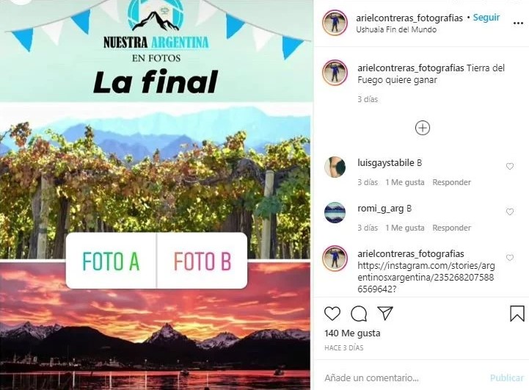The height and width of the screenshot is (390, 529).
Task: Like romi_g_arg's comment heart
Action: [510, 212]
